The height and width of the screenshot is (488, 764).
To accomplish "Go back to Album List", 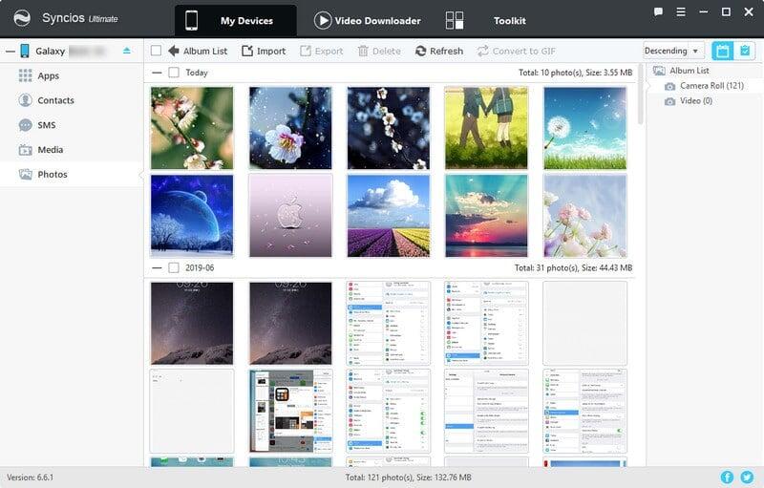I will (x=198, y=51).
